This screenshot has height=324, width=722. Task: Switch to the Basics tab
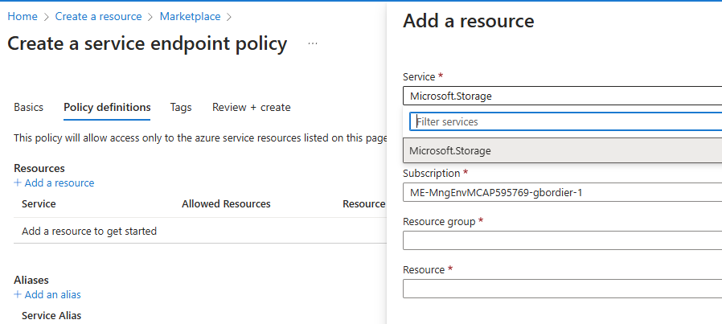tap(29, 107)
